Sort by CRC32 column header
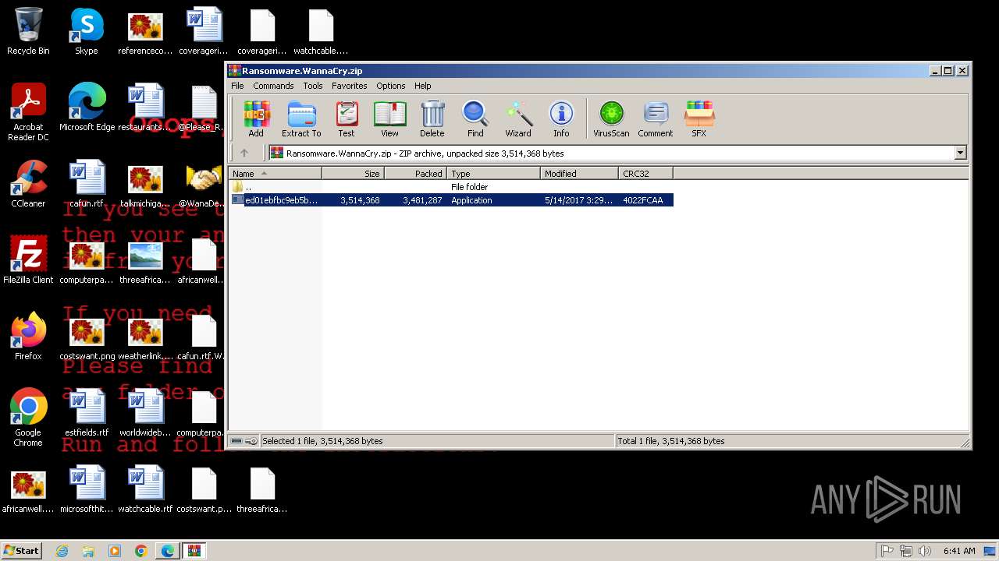This screenshot has height=561, width=999. [x=645, y=174]
